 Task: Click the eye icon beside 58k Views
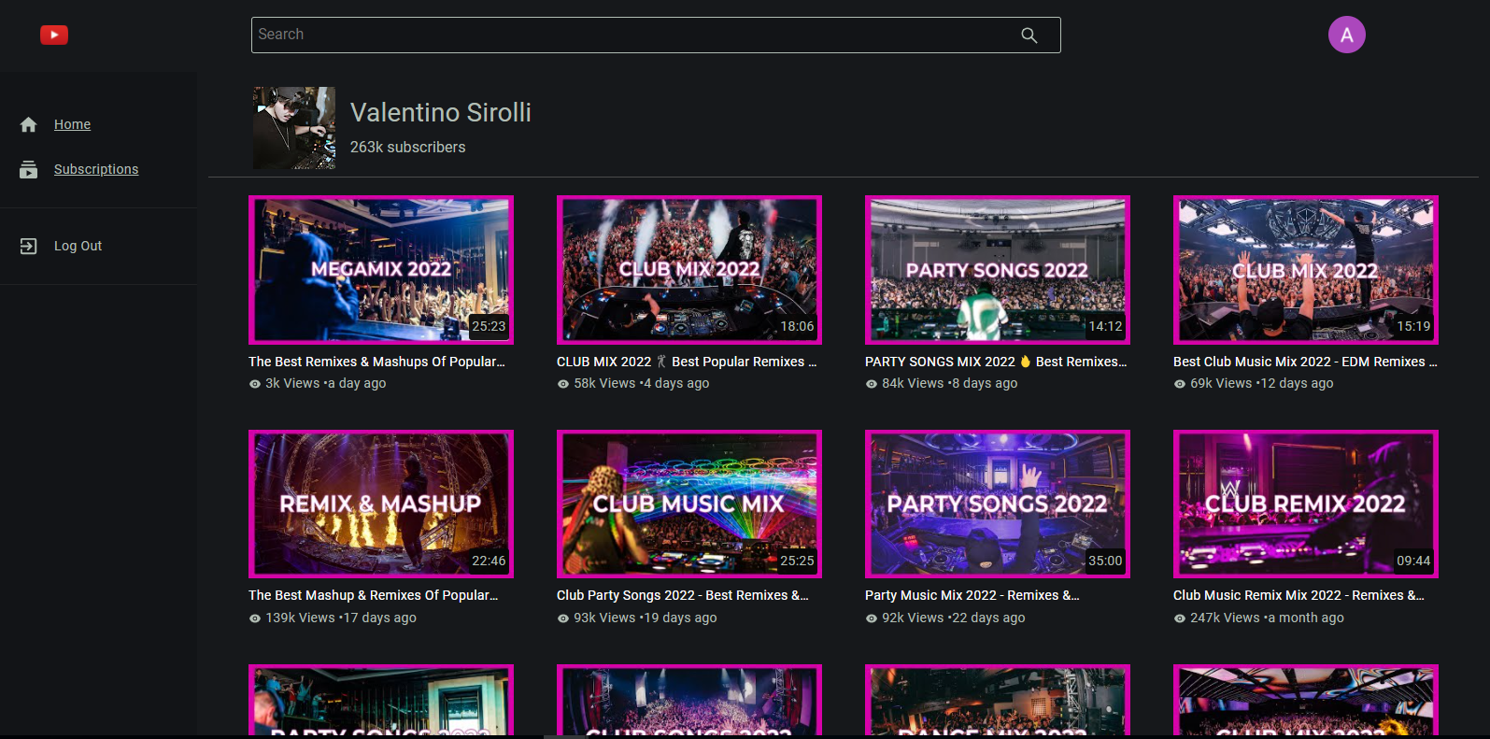pos(562,384)
